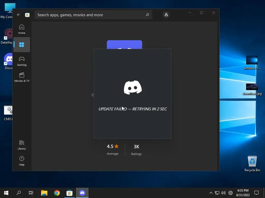
Task: Open volume control in system tray
Action: pyautogui.click(x=223, y=193)
